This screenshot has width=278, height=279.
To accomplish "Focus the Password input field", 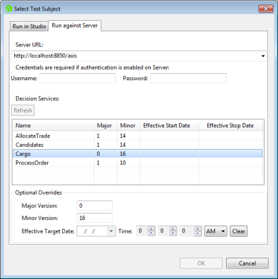I will tap(188, 78).
